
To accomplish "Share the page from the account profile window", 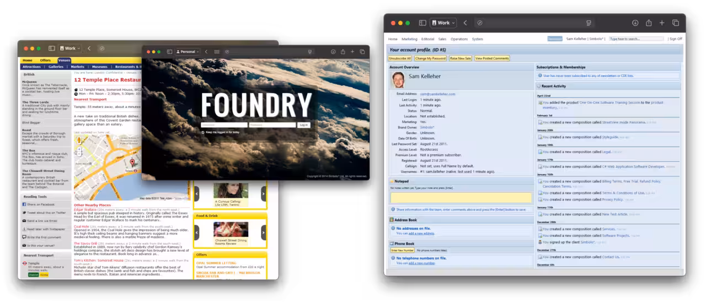I will point(649,23).
